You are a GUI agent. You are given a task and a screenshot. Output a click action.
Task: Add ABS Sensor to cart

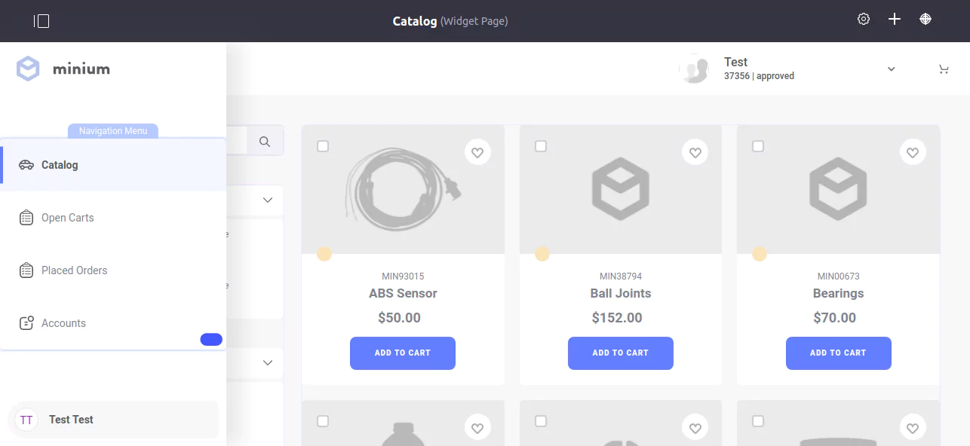click(x=403, y=353)
